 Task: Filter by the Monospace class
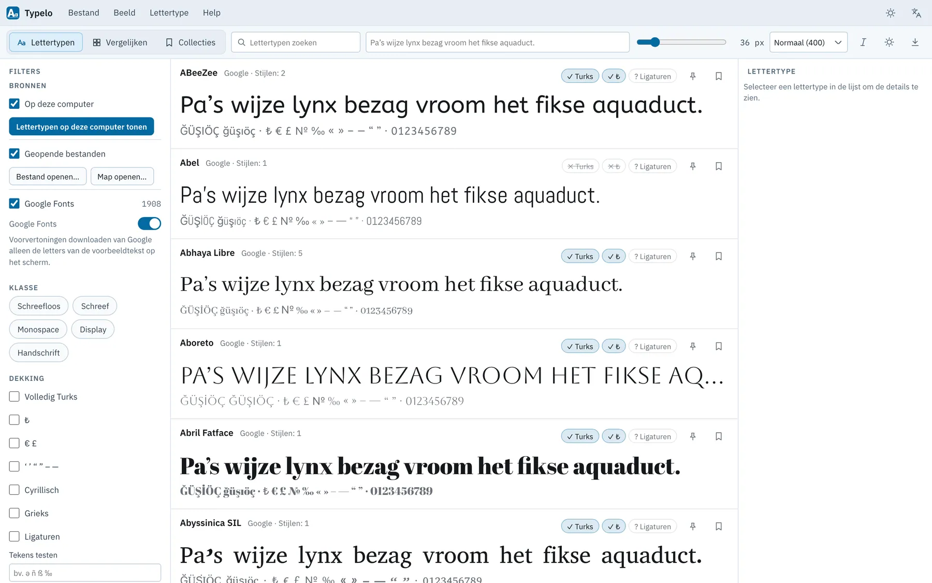tap(38, 330)
